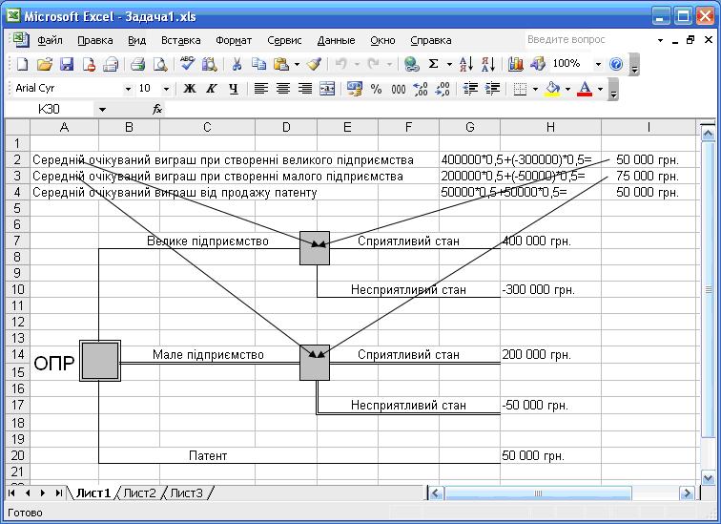
Task: Toggle bold formatting (Ж)
Action: (189, 89)
